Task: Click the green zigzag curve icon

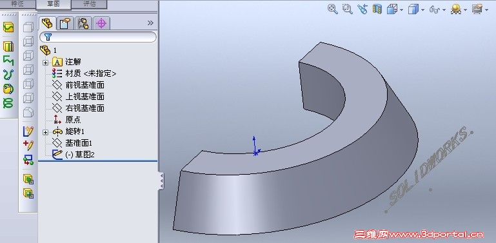Action: pos(8,60)
